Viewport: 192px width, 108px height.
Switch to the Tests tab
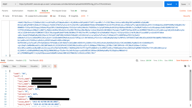(x=73, y=11)
